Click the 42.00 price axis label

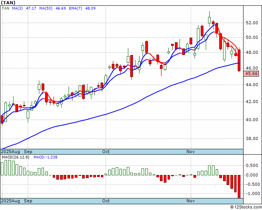point(252,102)
